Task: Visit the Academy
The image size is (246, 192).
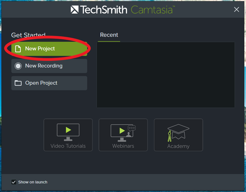Action: tap(178, 135)
